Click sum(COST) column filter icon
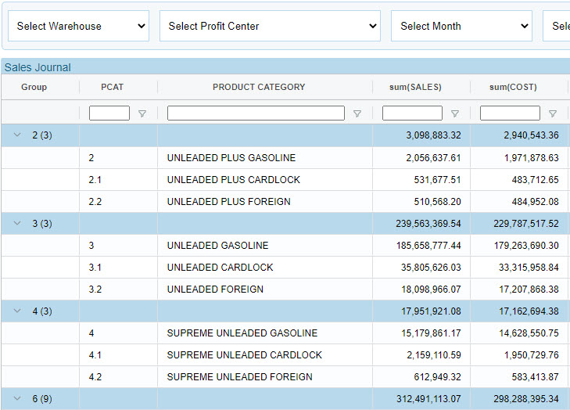Viewport: 570px width, 410px height. tap(553, 114)
